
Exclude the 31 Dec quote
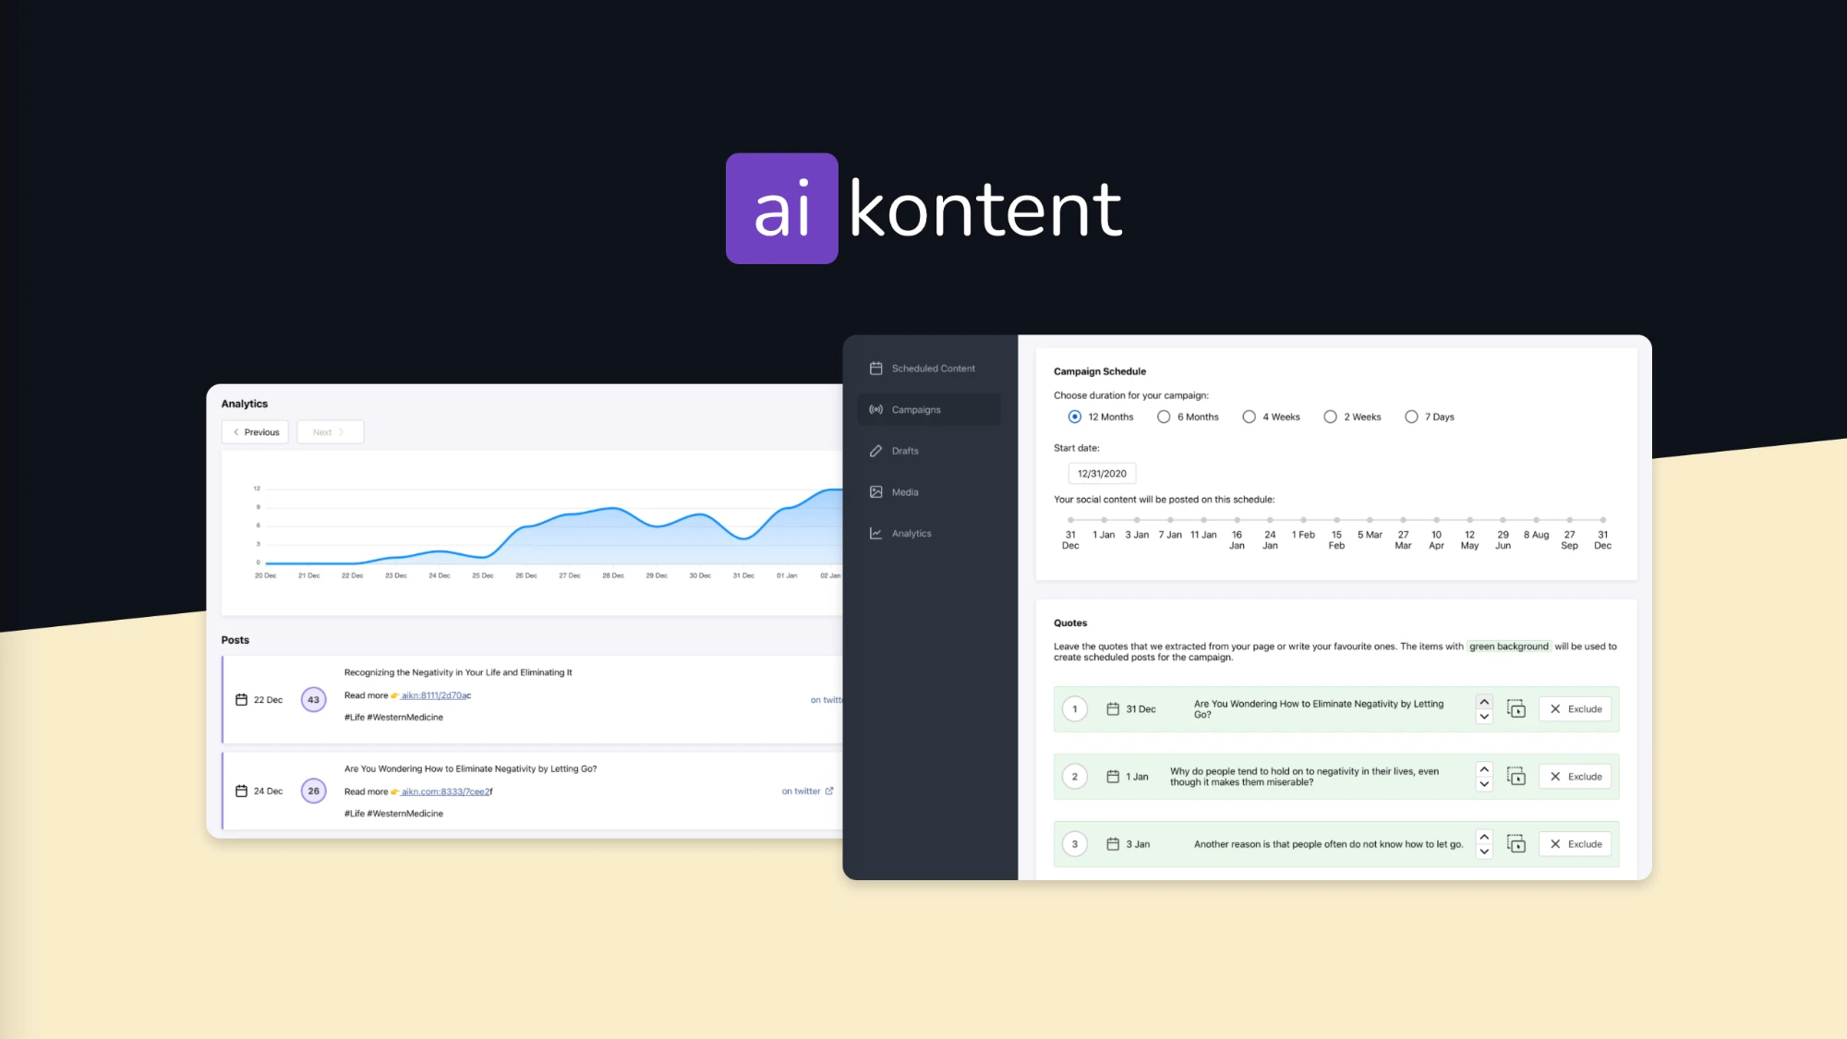click(1575, 709)
